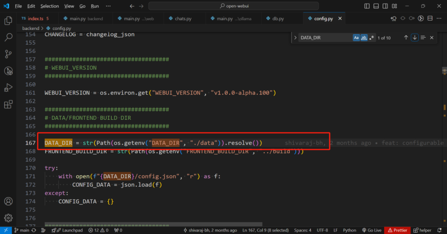The height and width of the screenshot is (234, 447).
Task: Click the open changes with next revision icon
Action: pyautogui.click(x=411, y=18)
